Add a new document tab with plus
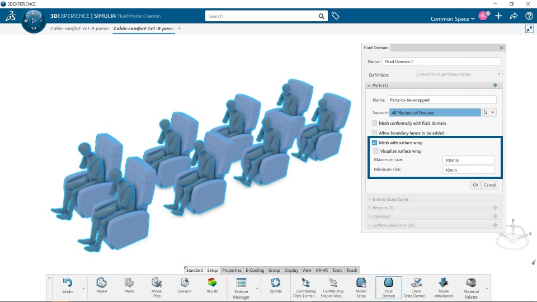537x302 pixels. pyautogui.click(x=179, y=29)
